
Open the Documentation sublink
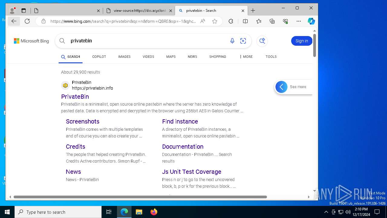[183, 147]
